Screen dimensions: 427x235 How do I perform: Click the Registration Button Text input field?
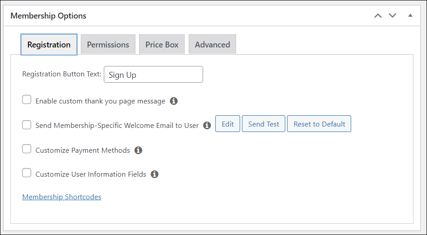[x=153, y=75]
